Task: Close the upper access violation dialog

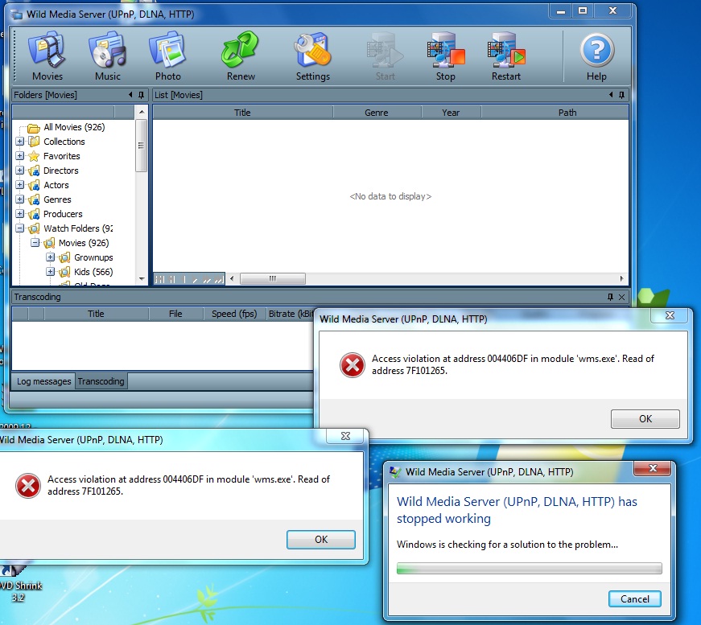Action: click(670, 315)
